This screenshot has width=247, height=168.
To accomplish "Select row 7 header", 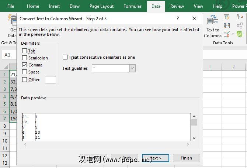I will 4,119.
